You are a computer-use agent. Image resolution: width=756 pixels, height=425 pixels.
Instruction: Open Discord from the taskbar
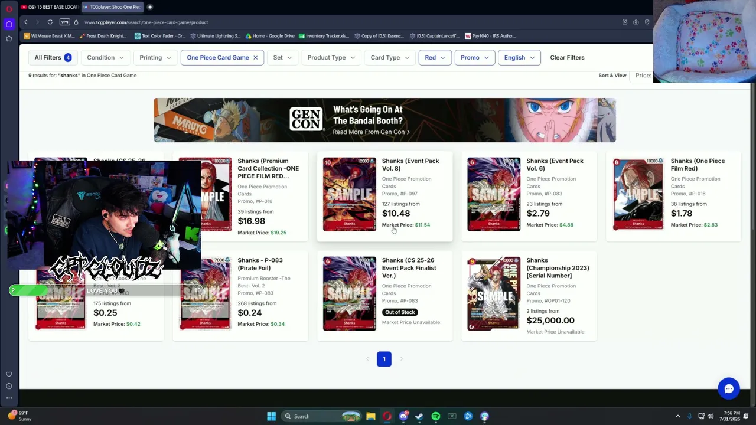point(403,416)
